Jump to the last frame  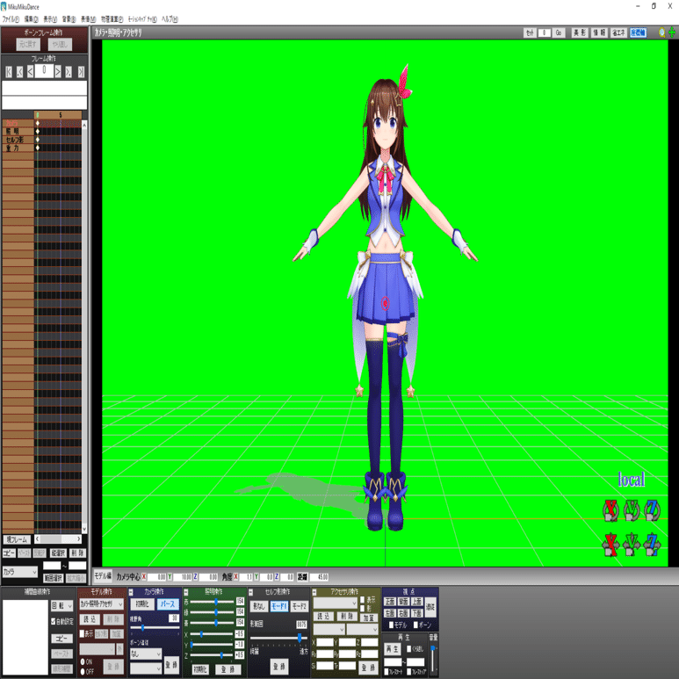click(81, 72)
